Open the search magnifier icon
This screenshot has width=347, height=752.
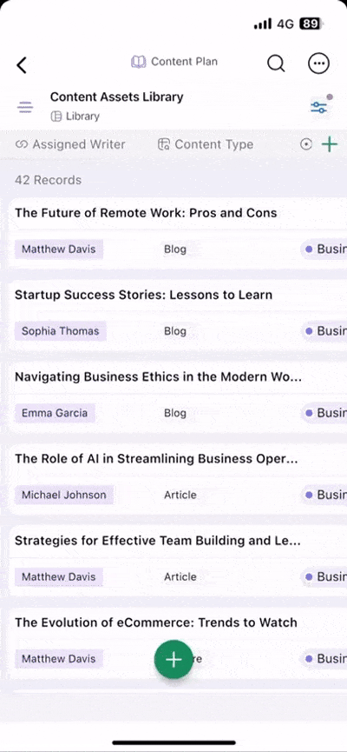[276, 63]
